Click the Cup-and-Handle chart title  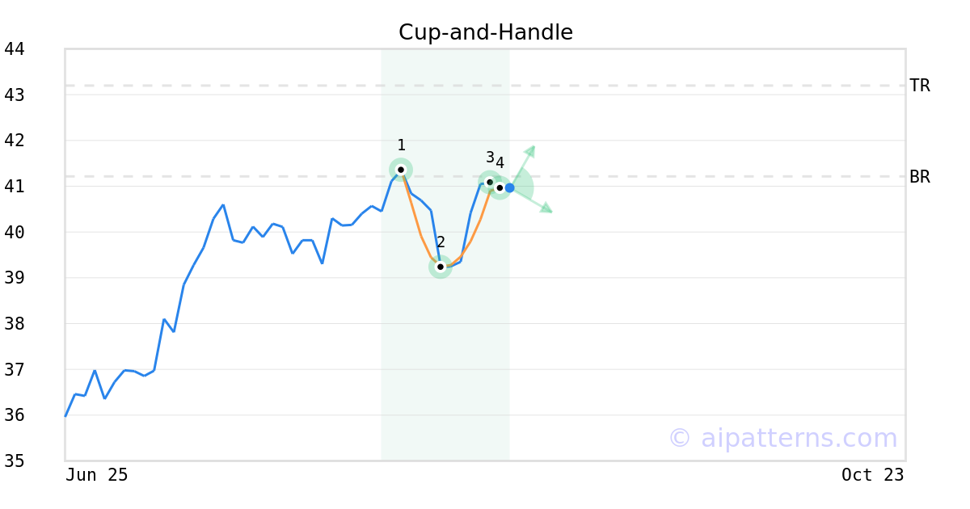pos(486,32)
